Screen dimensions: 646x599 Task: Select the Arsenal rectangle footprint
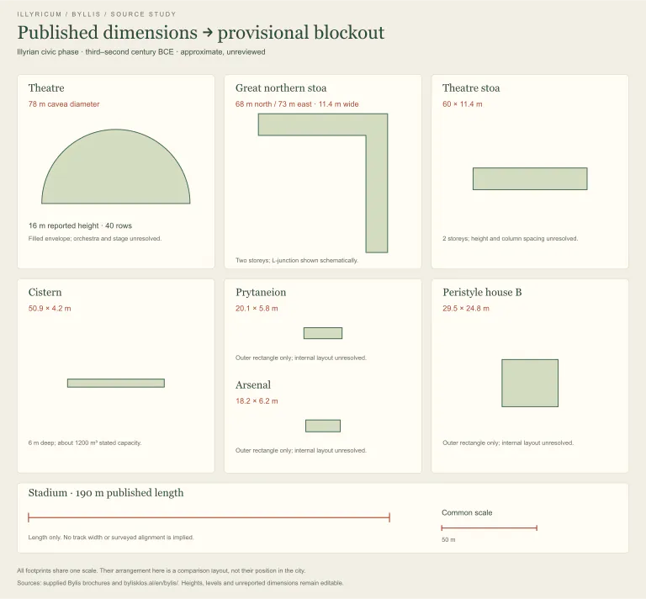[323, 426]
